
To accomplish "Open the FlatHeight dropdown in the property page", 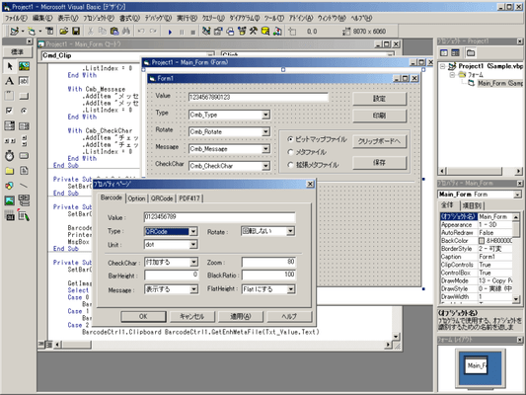I will 290,289.
